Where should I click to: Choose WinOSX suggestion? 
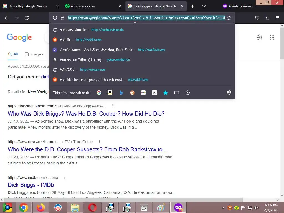(x=142, y=70)
